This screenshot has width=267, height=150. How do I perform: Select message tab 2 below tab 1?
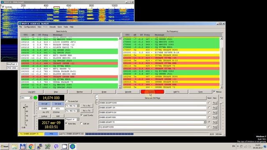(x=96, y=102)
